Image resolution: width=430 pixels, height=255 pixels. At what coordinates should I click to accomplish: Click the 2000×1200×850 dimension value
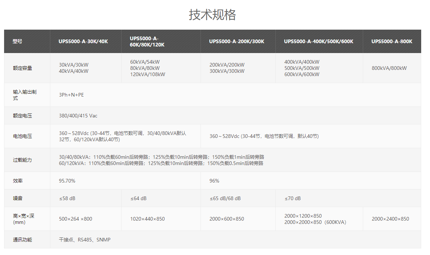coord(303,216)
